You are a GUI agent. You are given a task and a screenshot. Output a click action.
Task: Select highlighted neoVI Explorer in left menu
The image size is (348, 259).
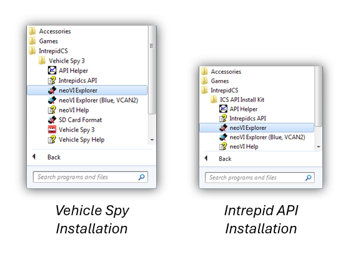click(x=87, y=90)
